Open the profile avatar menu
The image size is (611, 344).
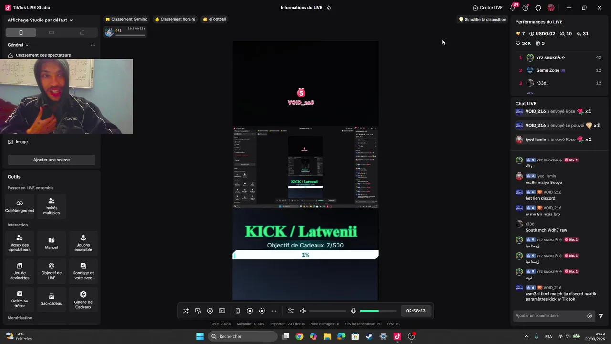(x=551, y=8)
